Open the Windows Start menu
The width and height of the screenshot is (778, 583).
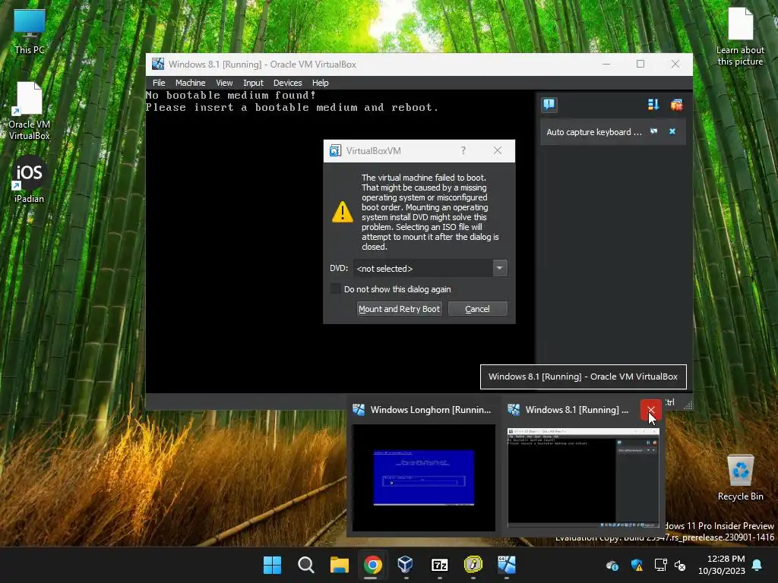[x=273, y=565]
